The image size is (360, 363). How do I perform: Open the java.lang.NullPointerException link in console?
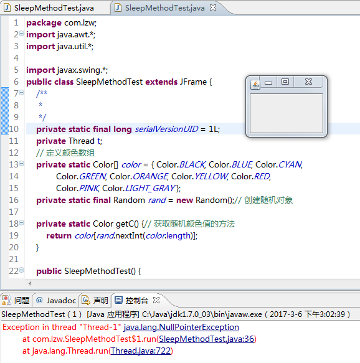181,327
